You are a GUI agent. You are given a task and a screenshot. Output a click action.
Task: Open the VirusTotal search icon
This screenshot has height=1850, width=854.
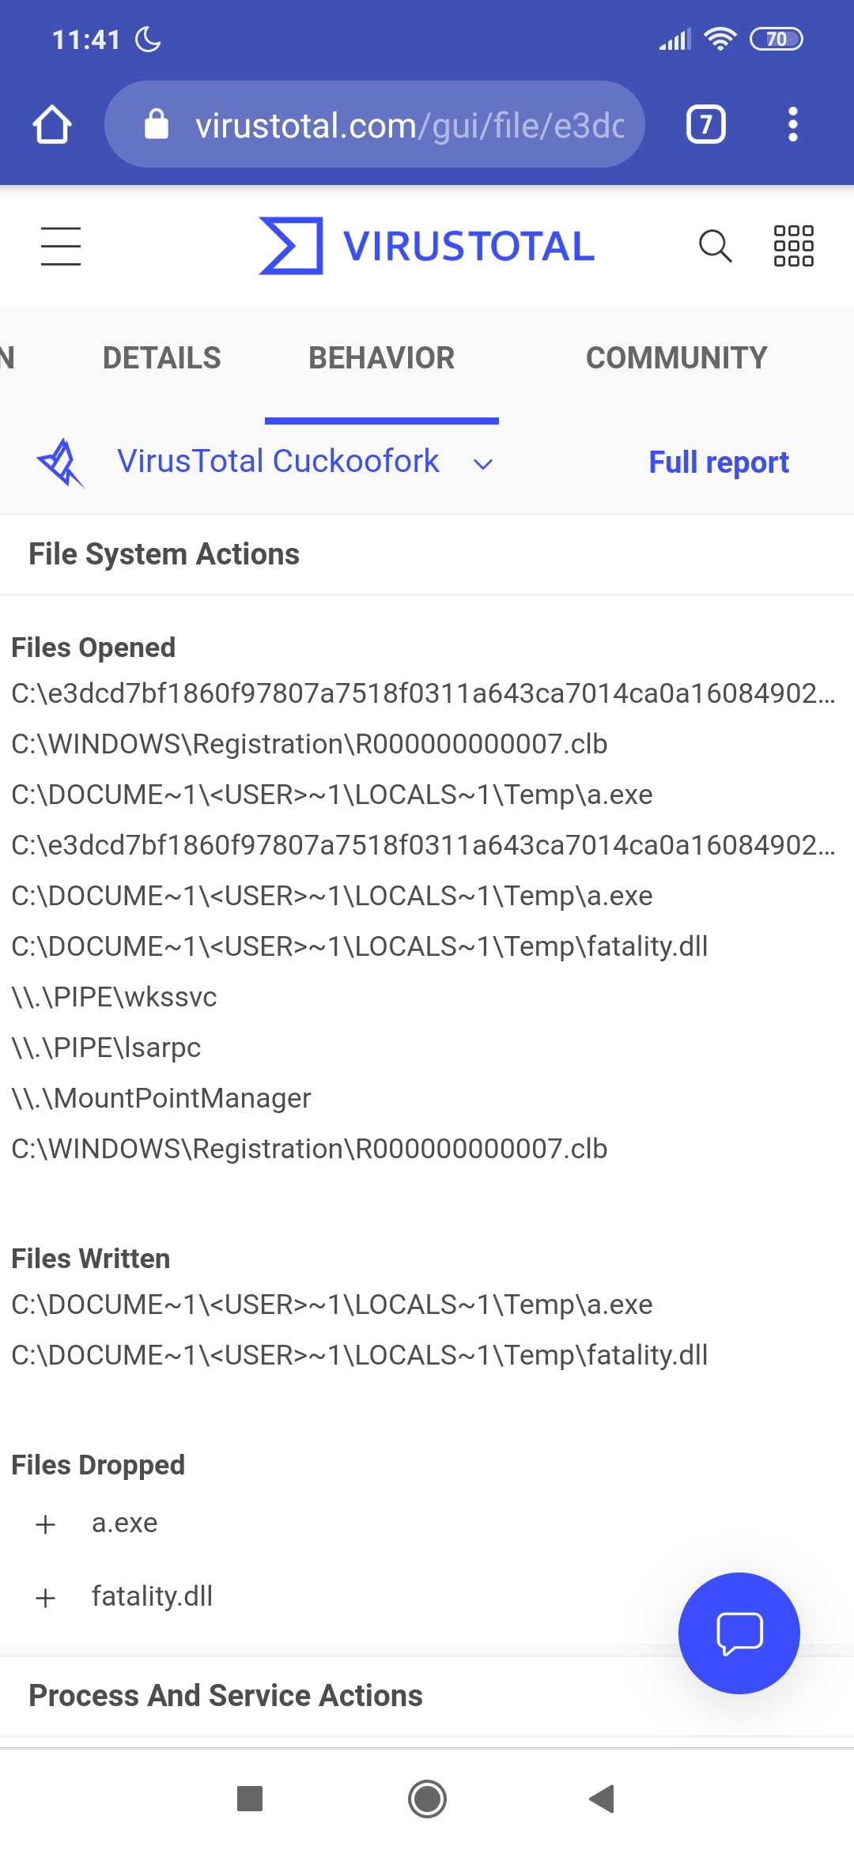tap(715, 246)
